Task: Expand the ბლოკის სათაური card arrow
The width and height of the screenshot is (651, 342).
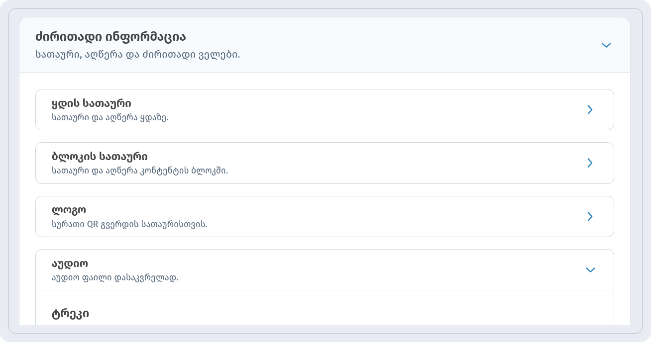Action: pyautogui.click(x=590, y=163)
